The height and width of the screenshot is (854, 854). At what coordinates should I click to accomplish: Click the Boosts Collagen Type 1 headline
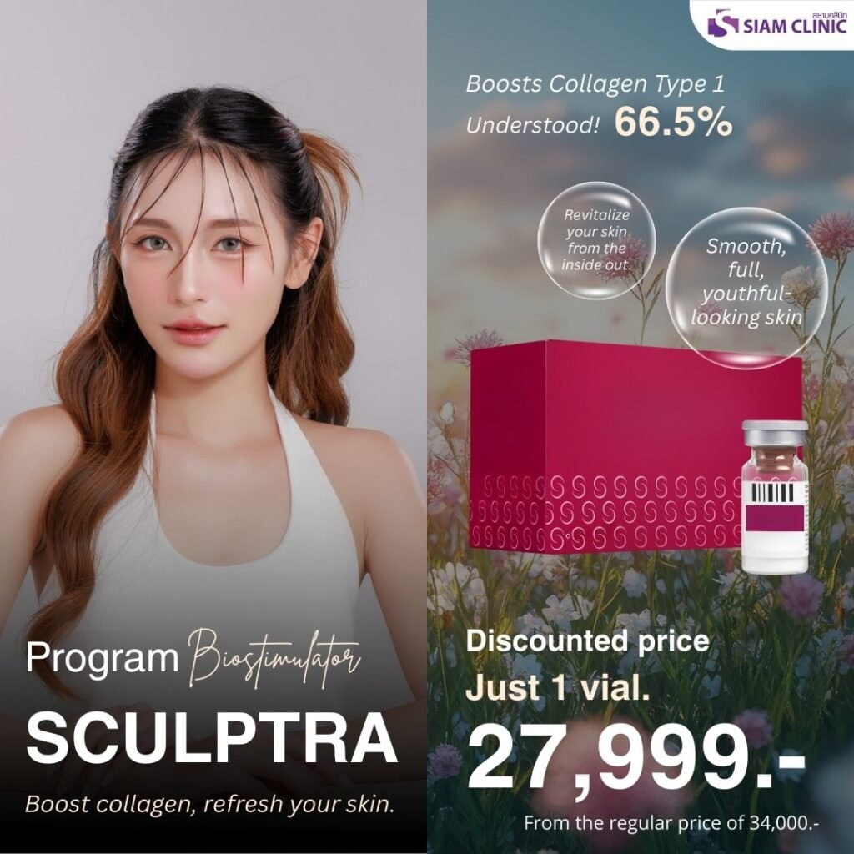[595, 84]
